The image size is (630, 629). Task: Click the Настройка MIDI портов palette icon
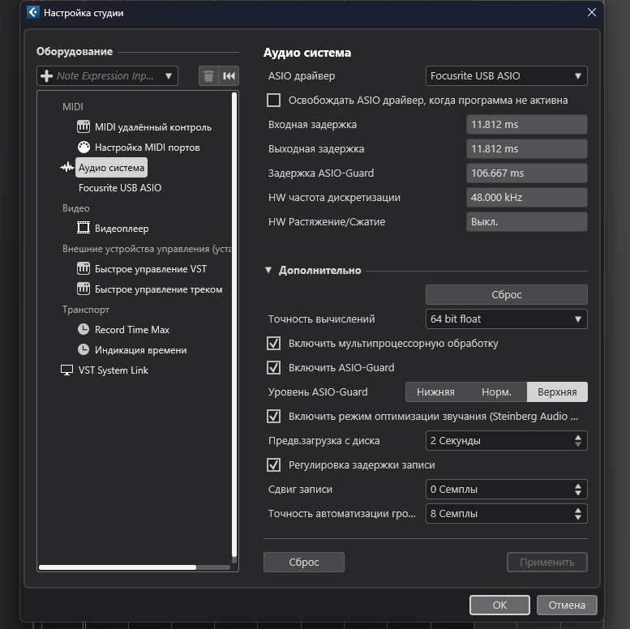click(x=84, y=148)
